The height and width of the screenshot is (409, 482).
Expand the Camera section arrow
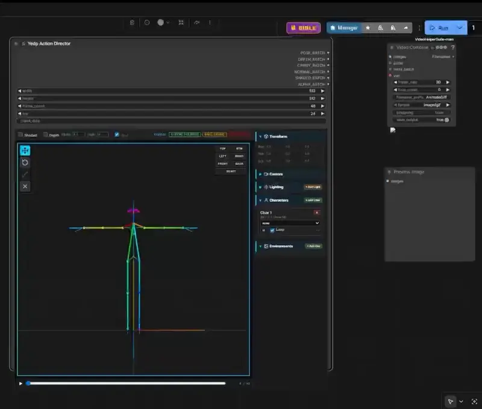click(260, 174)
